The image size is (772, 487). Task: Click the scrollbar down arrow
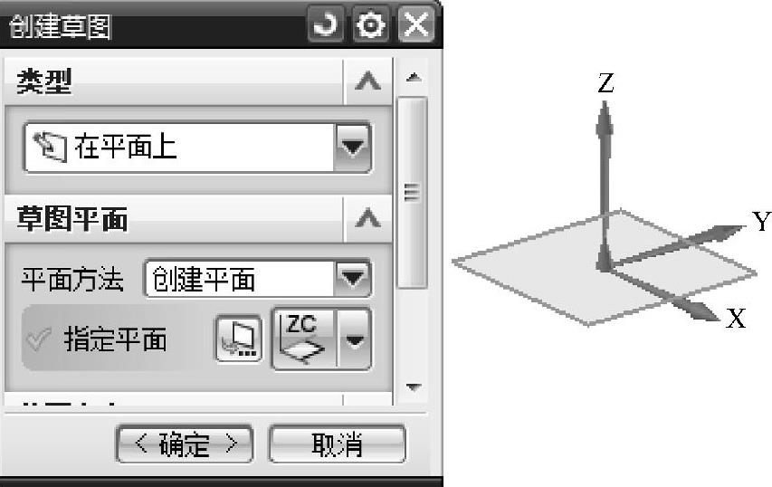pos(414,387)
